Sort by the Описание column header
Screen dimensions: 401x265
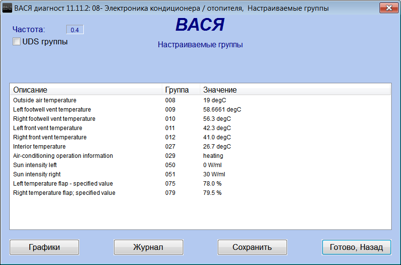click(x=85, y=90)
